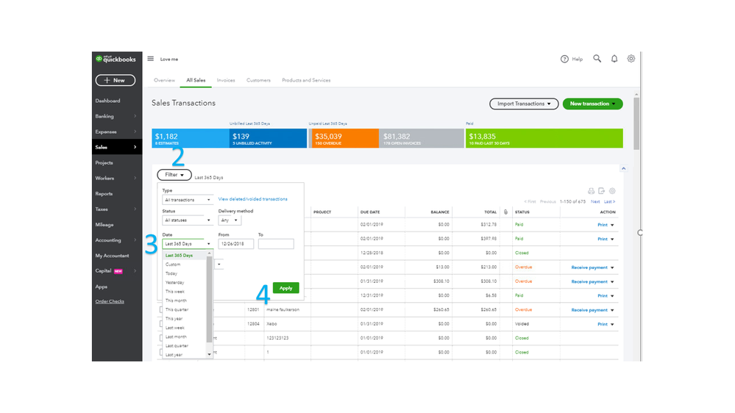Choose This quarter in the date list
Viewport: 735px width, 413px height.
(177, 309)
